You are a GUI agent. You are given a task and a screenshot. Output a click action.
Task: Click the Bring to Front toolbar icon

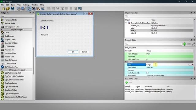pyautogui.click(x=23, y=9)
